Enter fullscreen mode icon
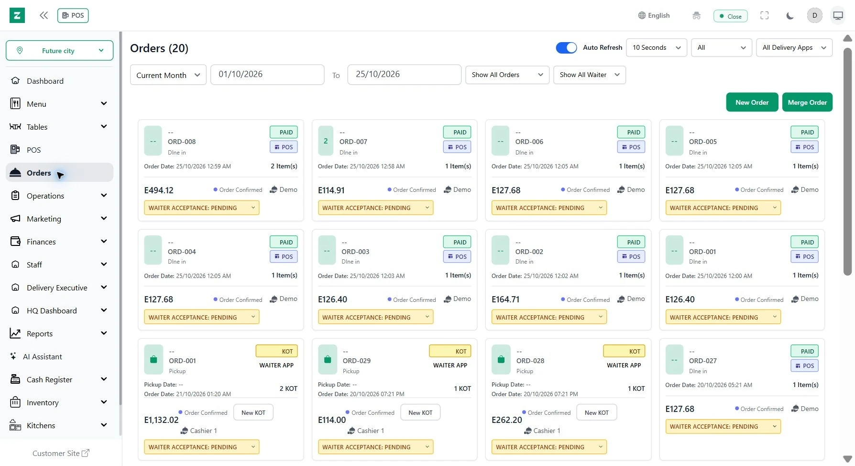Viewport: 855px width, 466px height. pyautogui.click(x=764, y=15)
